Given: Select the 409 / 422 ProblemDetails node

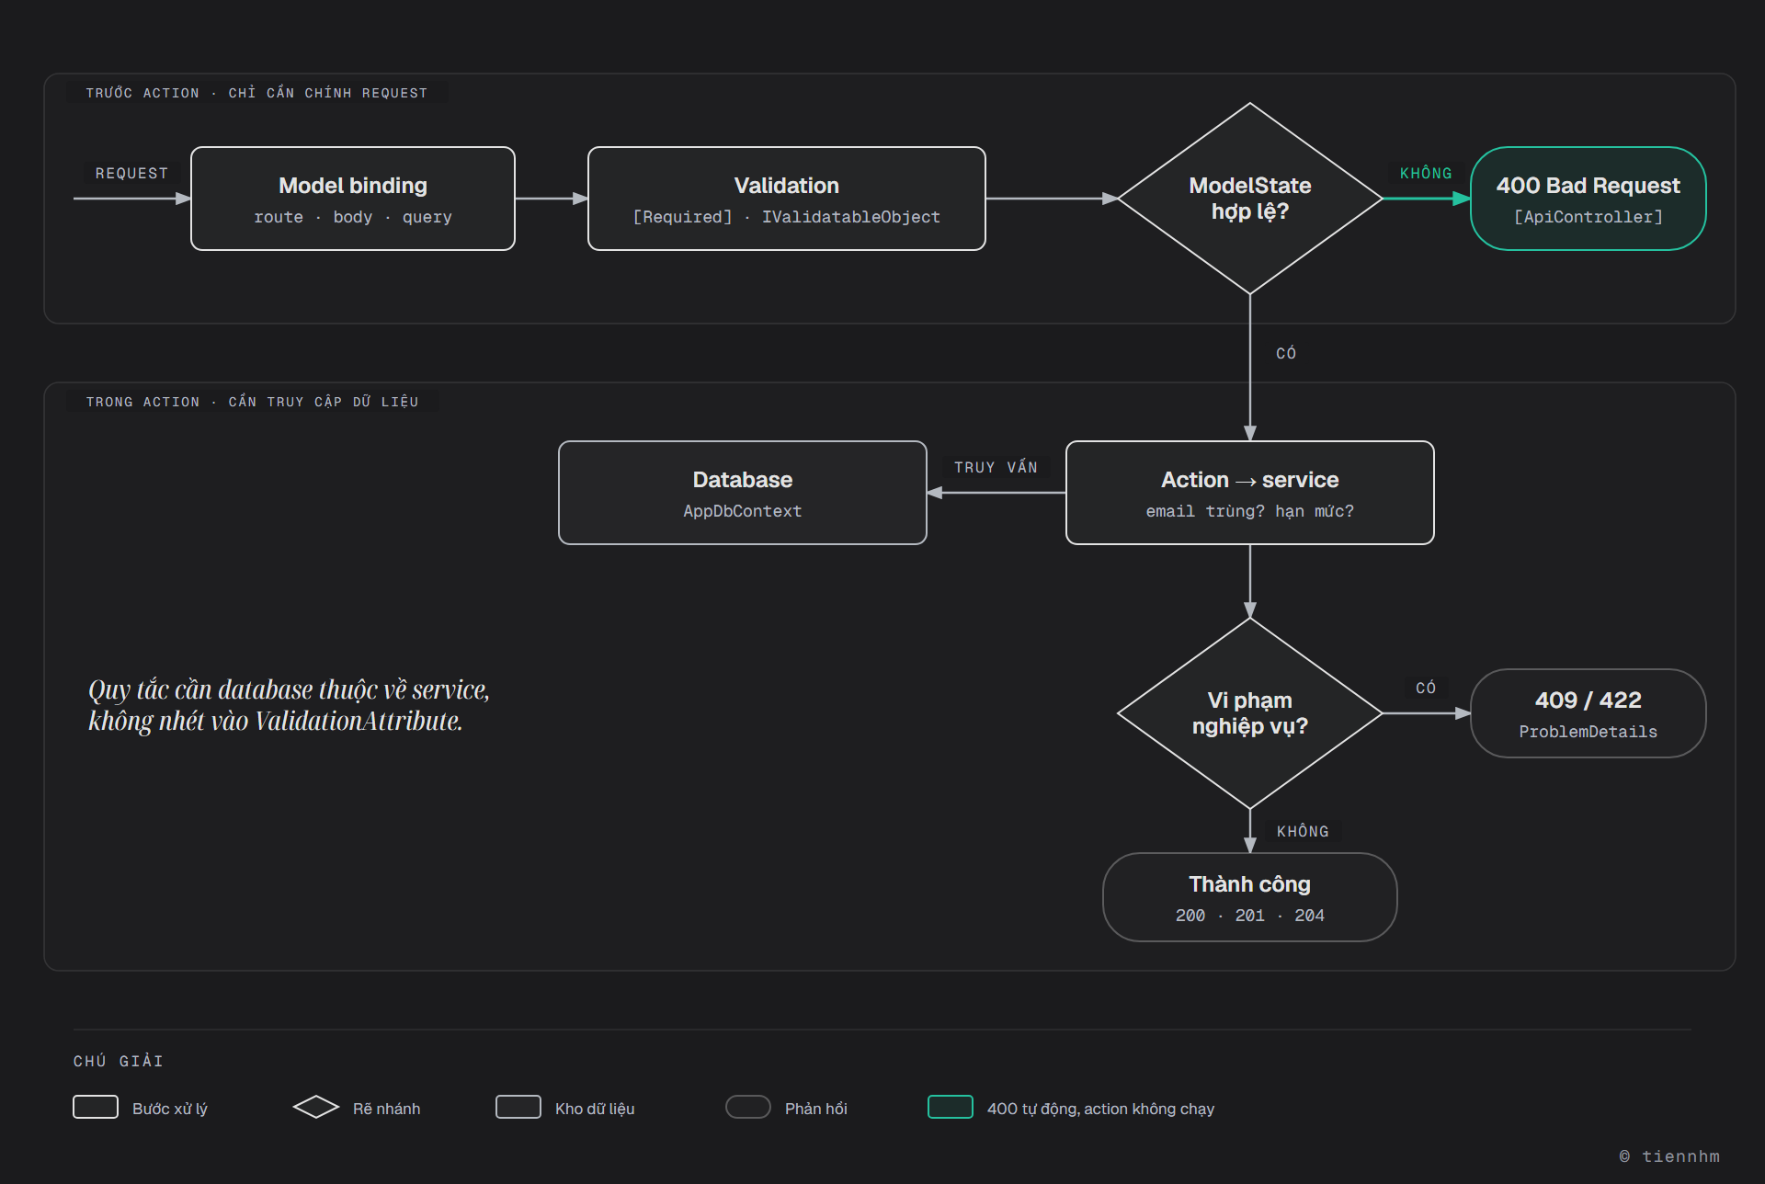Looking at the screenshot, I should 1588,713.
